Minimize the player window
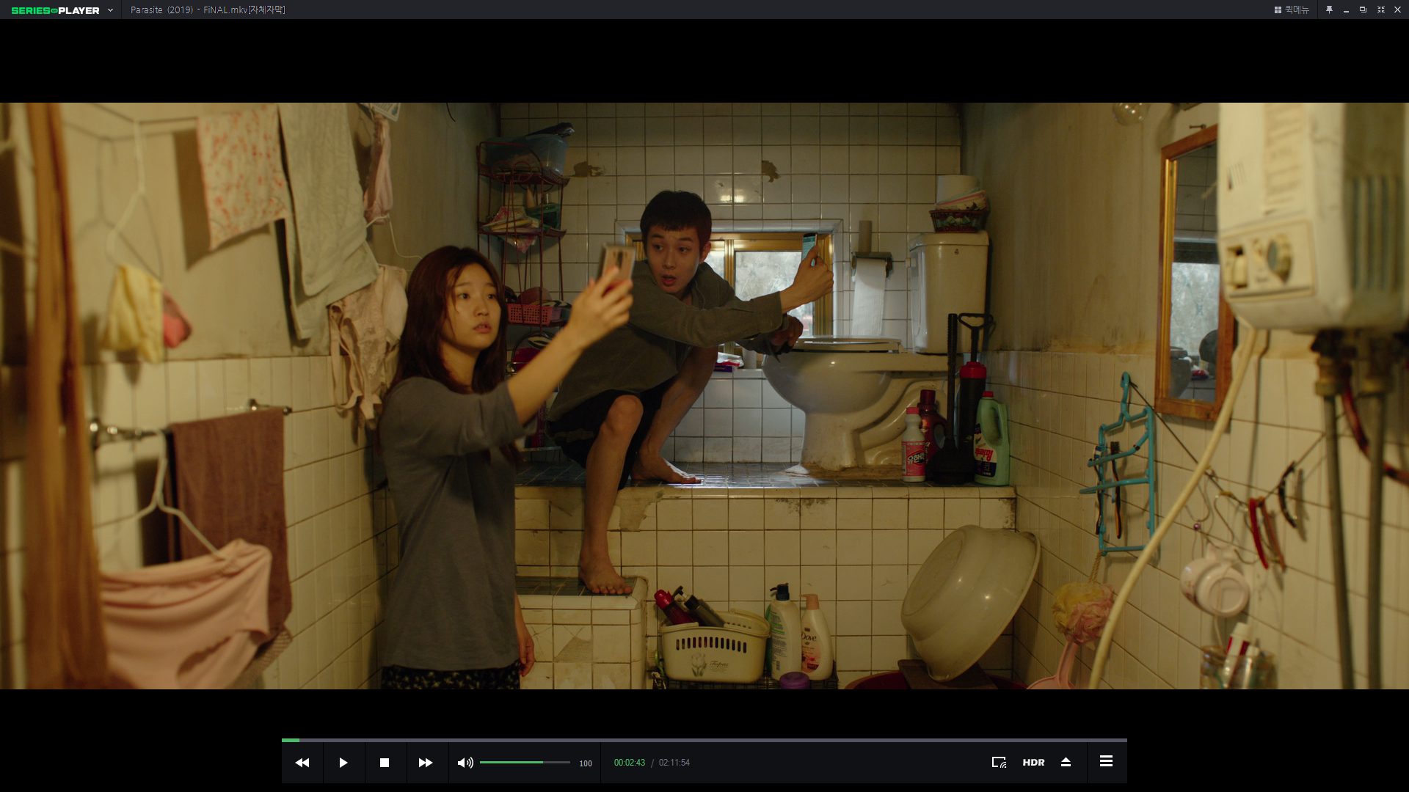The image size is (1409, 792). coord(1346,10)
